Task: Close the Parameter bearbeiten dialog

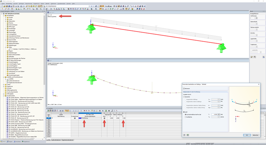Action: 259,84
